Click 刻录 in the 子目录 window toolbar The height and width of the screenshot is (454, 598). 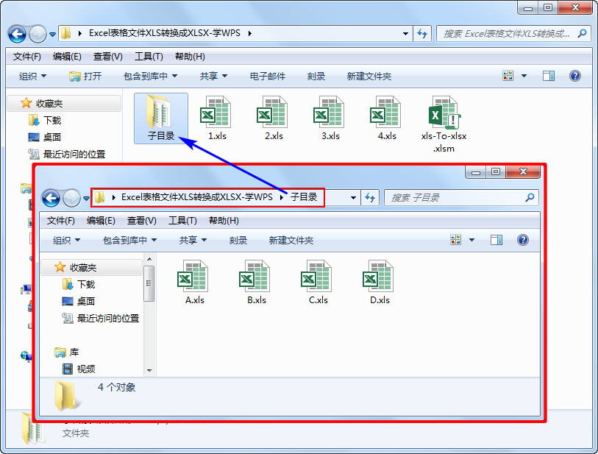(238, 241)
